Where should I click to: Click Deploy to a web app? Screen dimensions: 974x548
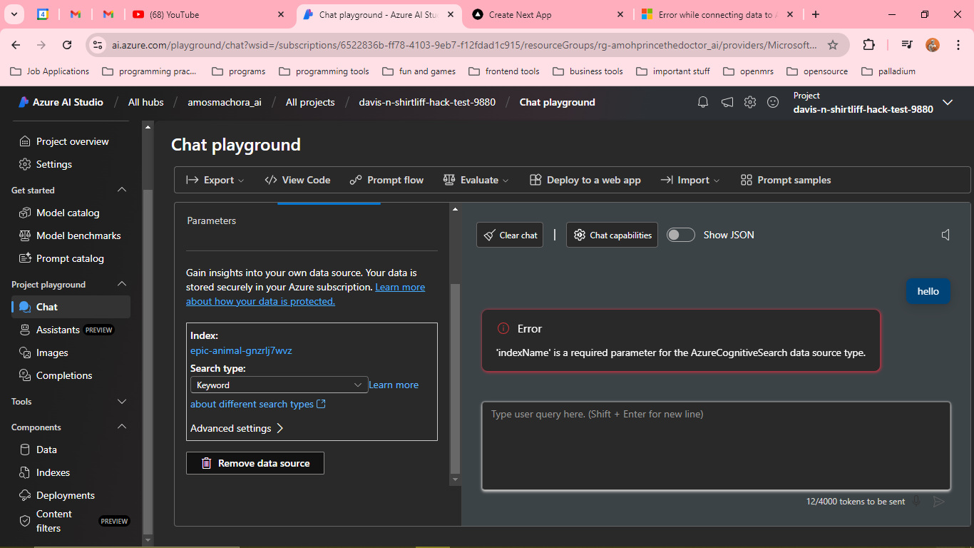pyautogui.click(x=585, y=180)
